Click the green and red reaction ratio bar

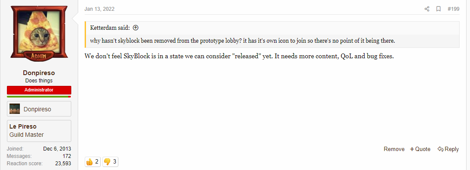(39, 97)
